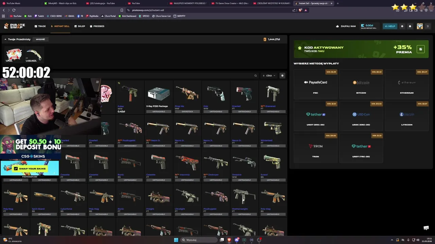Copy the activated promo code icon

[x=420, y=49]
